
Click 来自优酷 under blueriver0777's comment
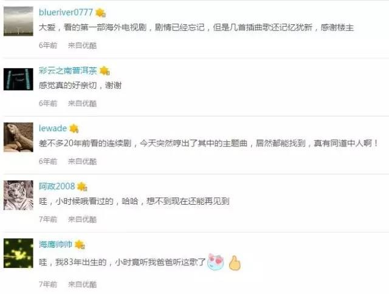click(83, 46)
